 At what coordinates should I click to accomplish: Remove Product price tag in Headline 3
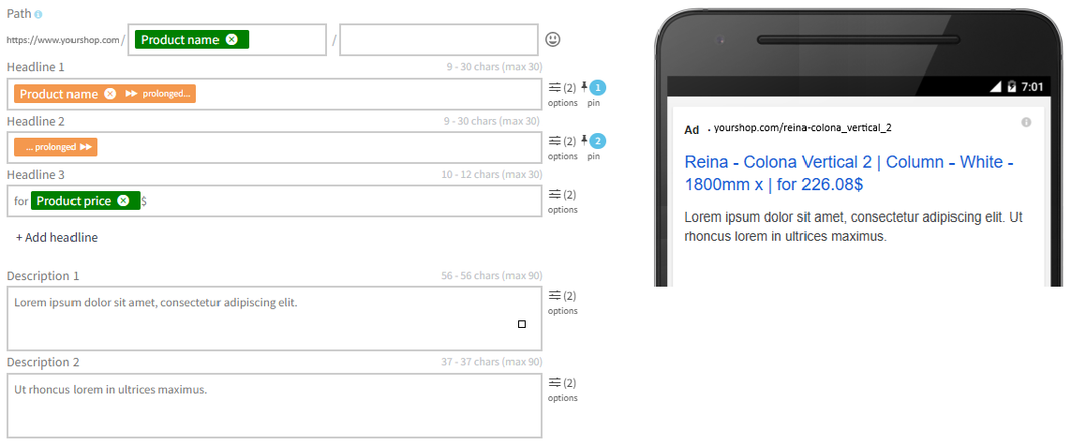[x=123, y=200]
